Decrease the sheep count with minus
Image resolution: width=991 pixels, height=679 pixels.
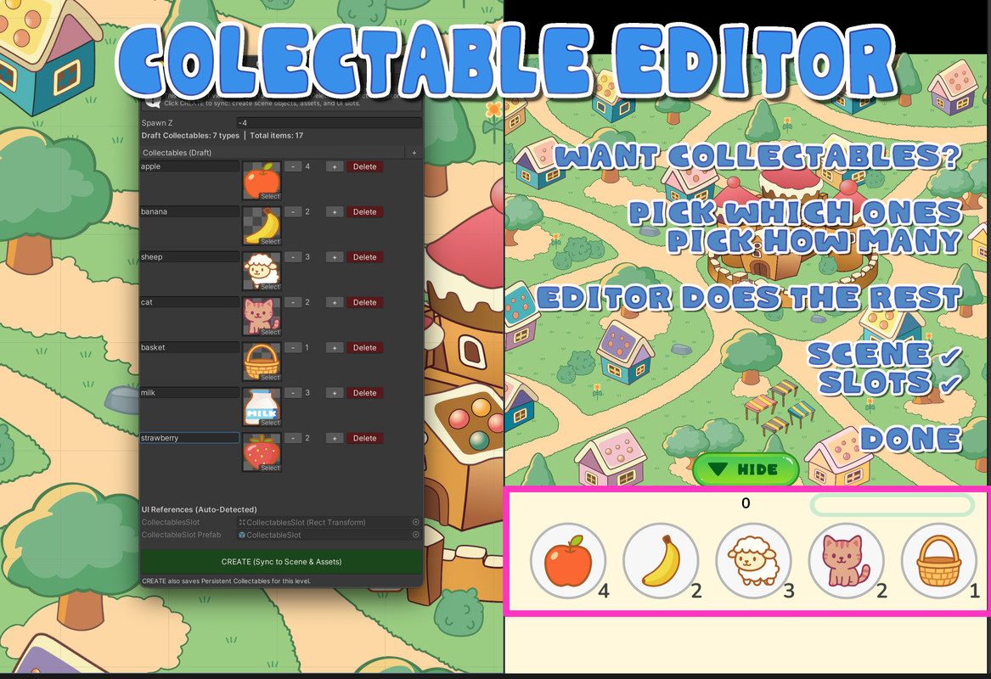coord(293,257)
